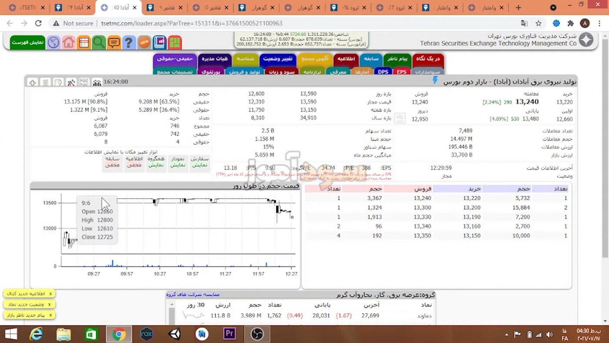Click the 30-day sparkline for دماوند
Viewport: 609px width, 343px height.
pos(194,315)
